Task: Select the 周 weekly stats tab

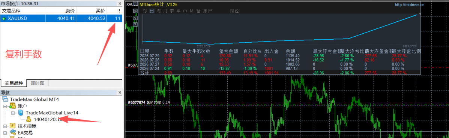Action: 158,11
